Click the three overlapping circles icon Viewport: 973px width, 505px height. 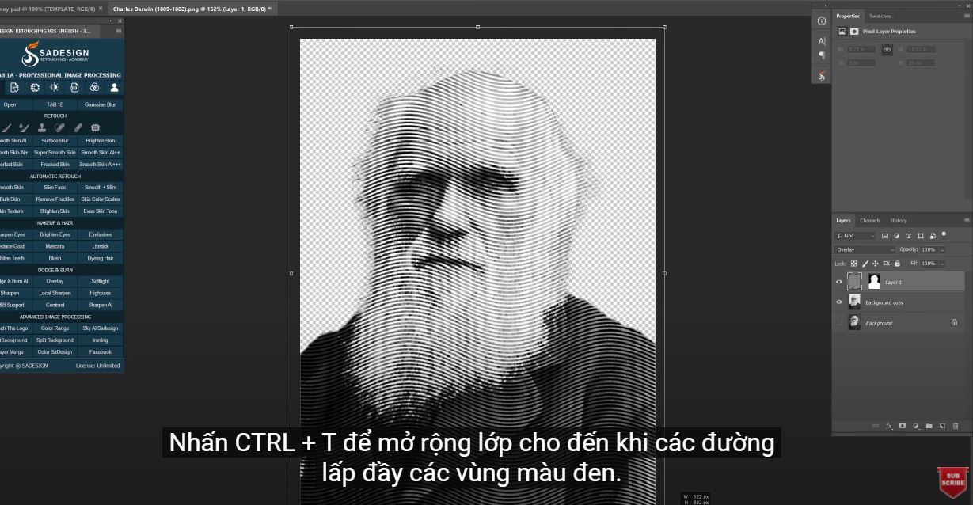(94, 88)
